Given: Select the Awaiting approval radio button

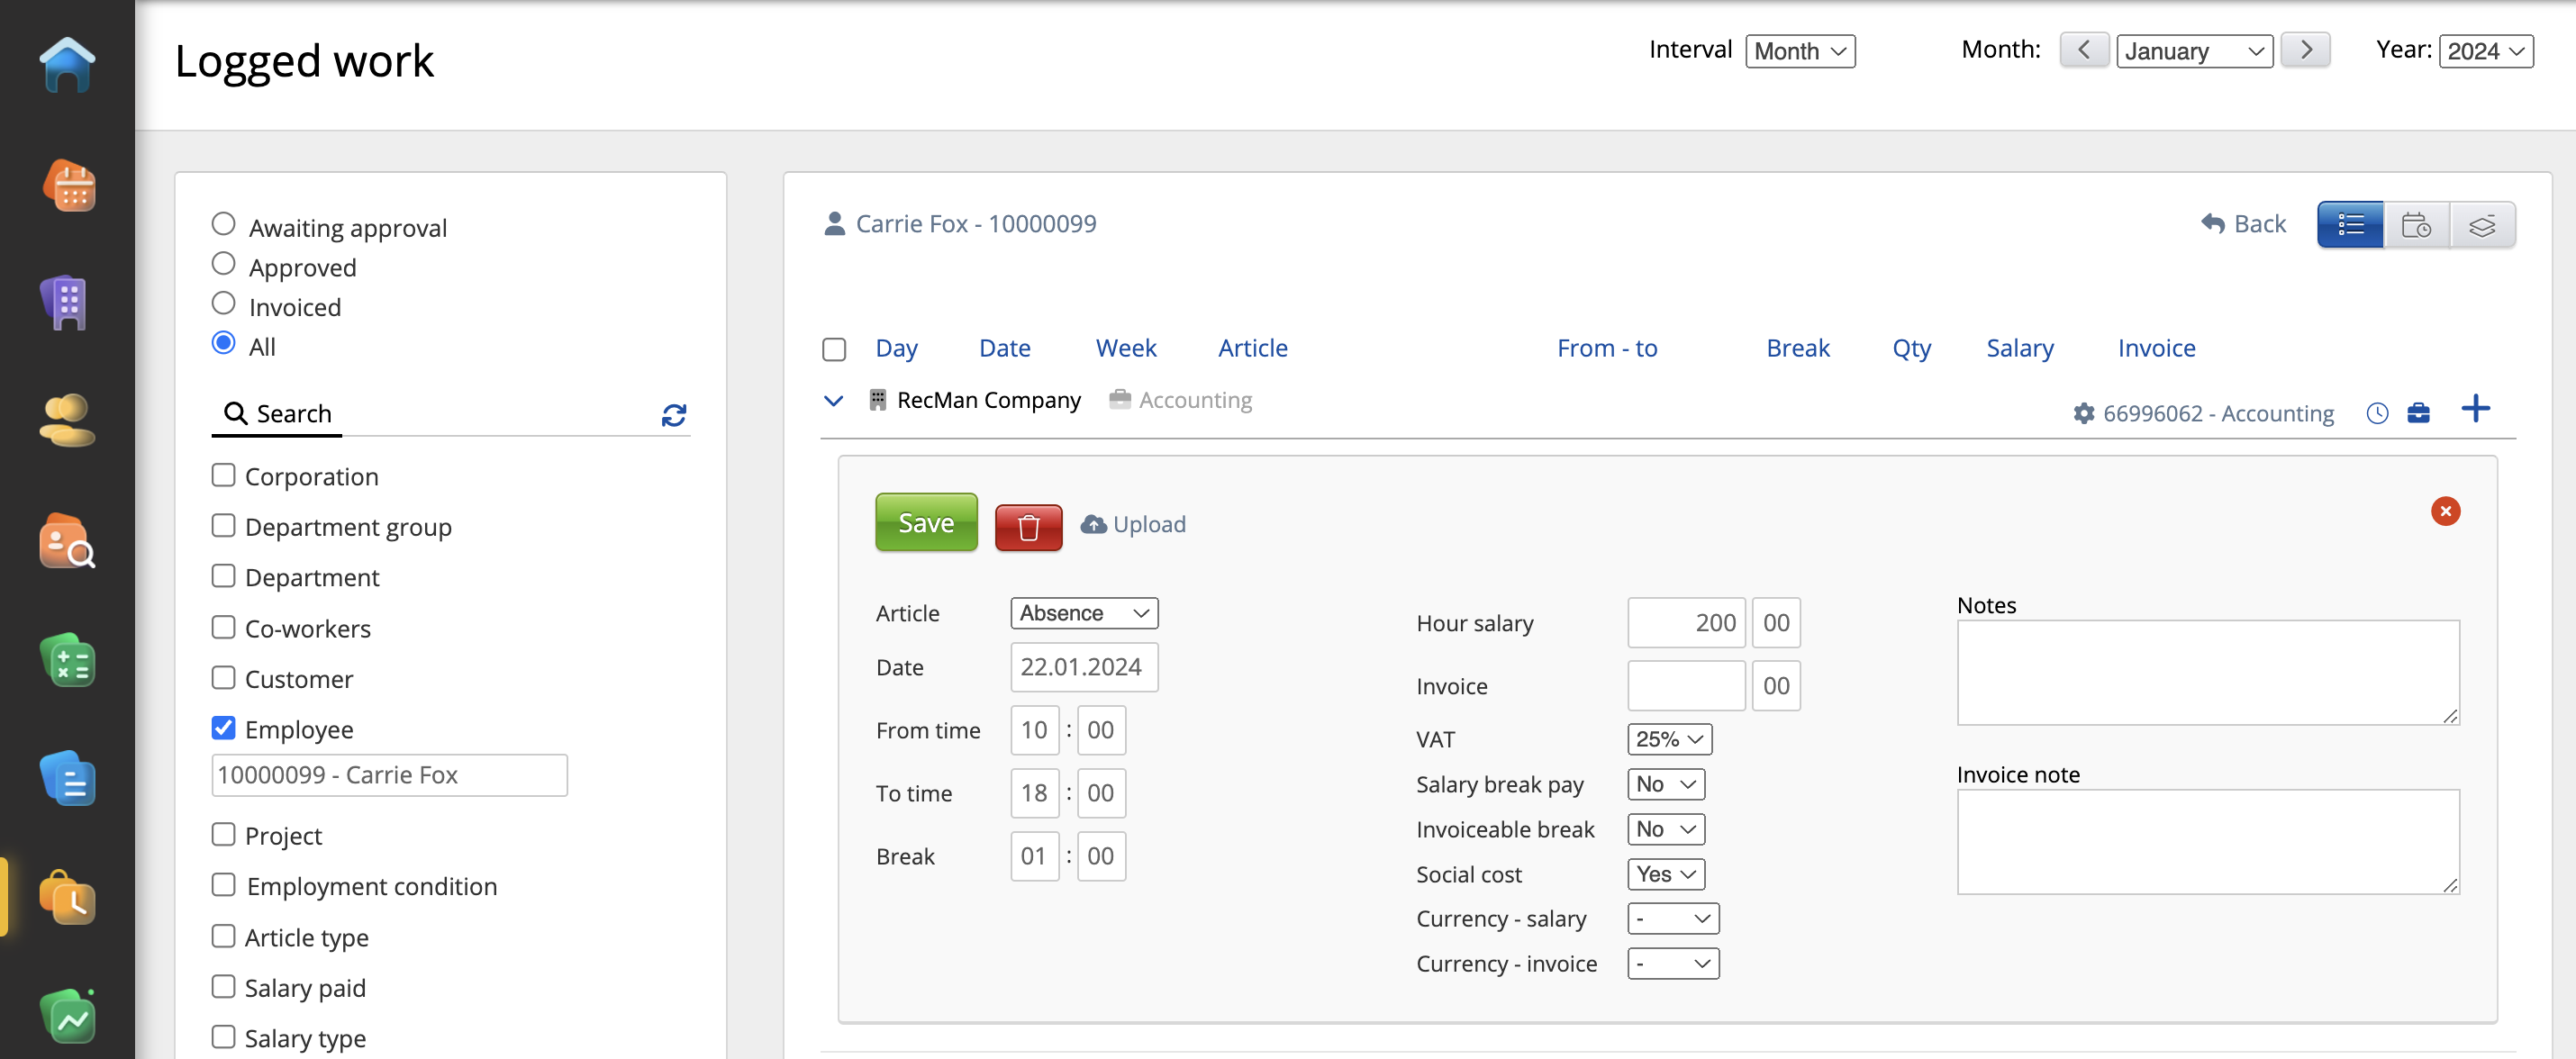Looking at the screenshot, I should tap(223, 224).
